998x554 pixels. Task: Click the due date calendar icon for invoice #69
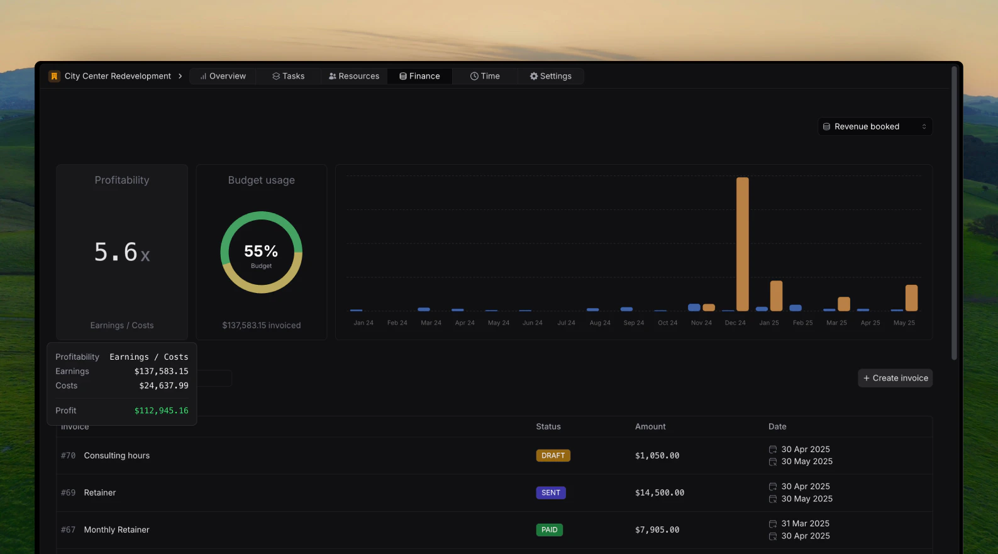[773, 499]
